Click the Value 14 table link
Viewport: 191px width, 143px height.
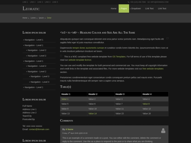92,114
